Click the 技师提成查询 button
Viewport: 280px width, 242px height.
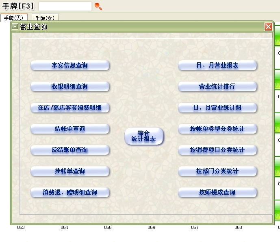[217, 192]
